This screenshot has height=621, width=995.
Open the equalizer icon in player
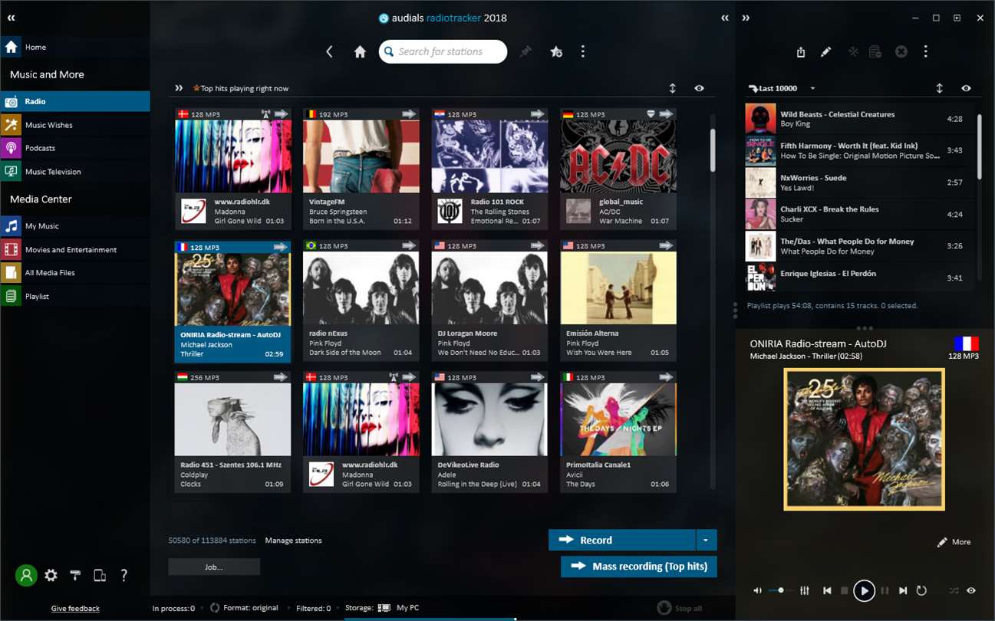pyautogui.click(x=805, y=590)
